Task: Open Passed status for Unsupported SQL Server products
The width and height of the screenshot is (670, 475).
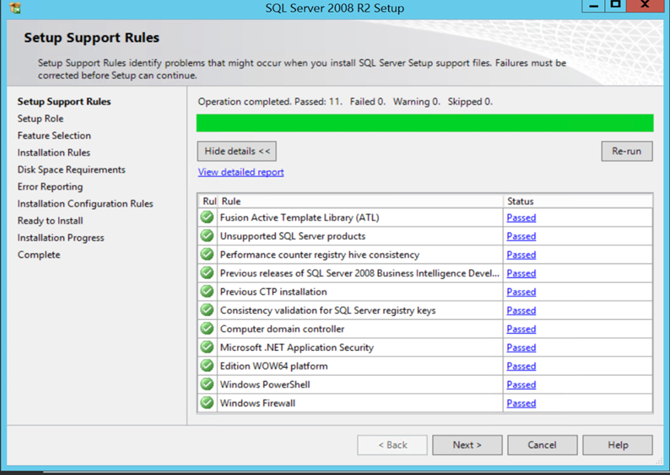Action: coord(521,236)
